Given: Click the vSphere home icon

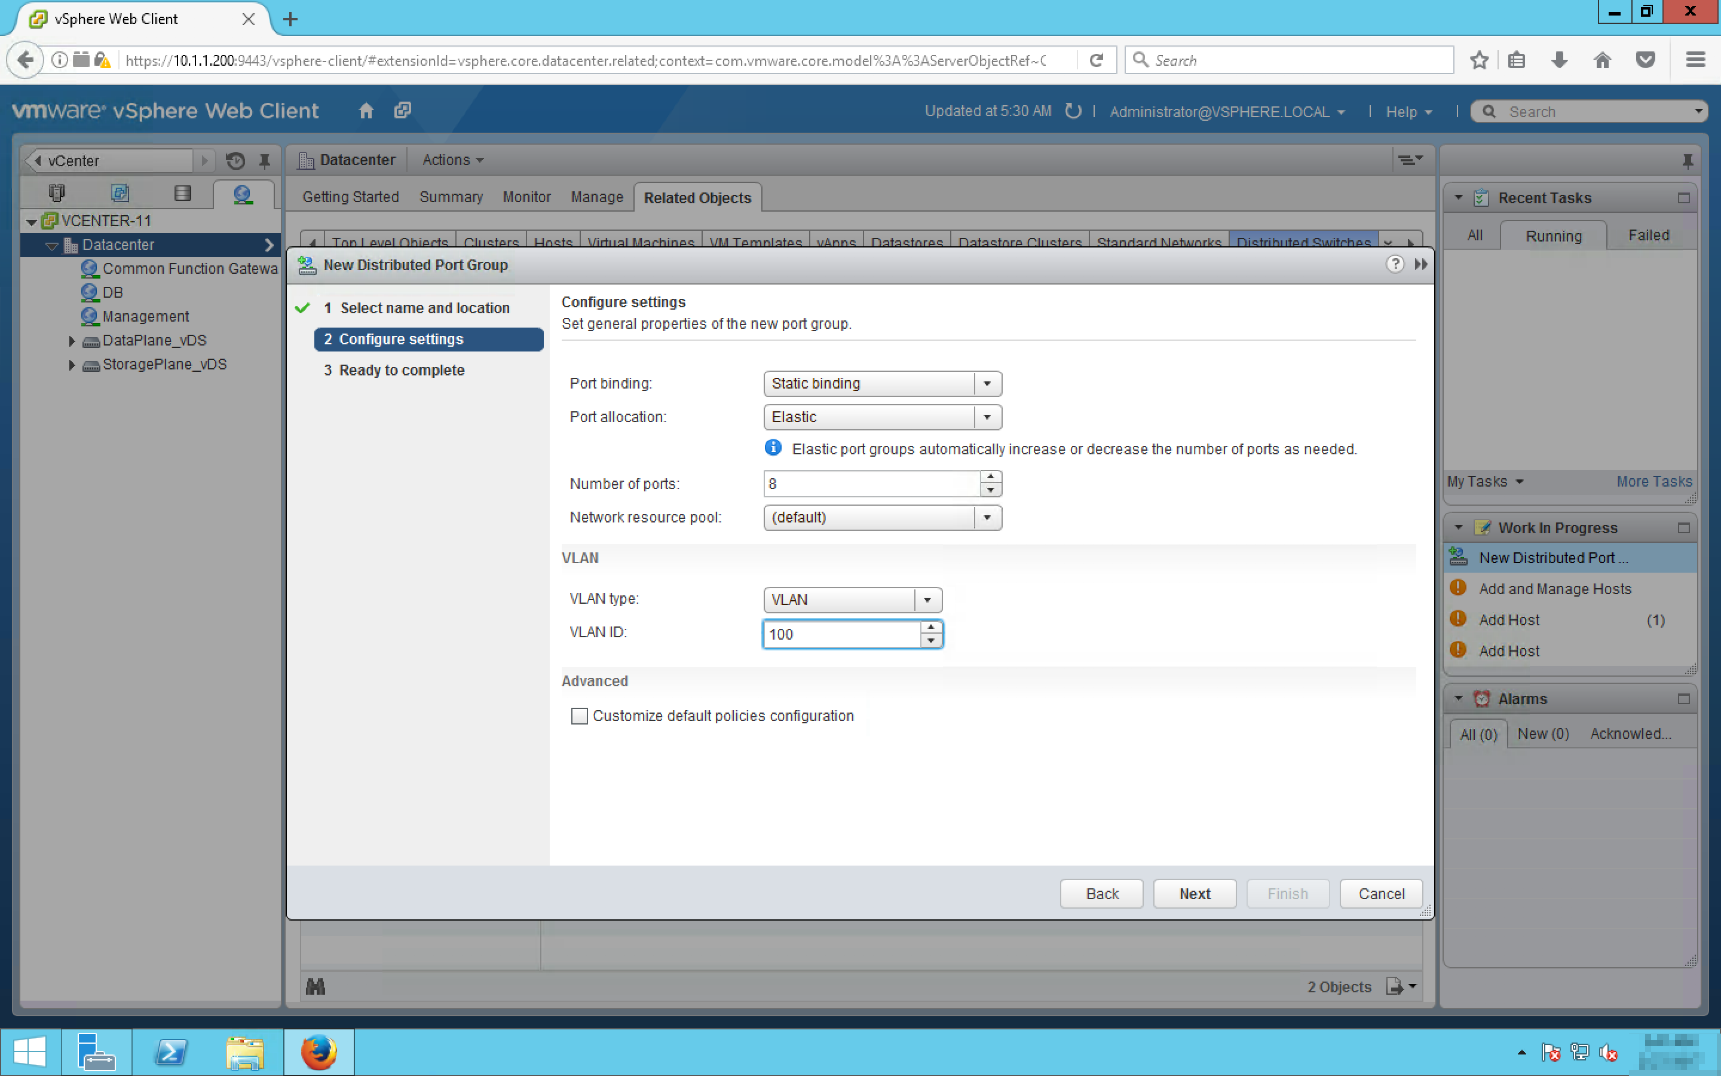Looking at the screenshot, I should point(366,111).
